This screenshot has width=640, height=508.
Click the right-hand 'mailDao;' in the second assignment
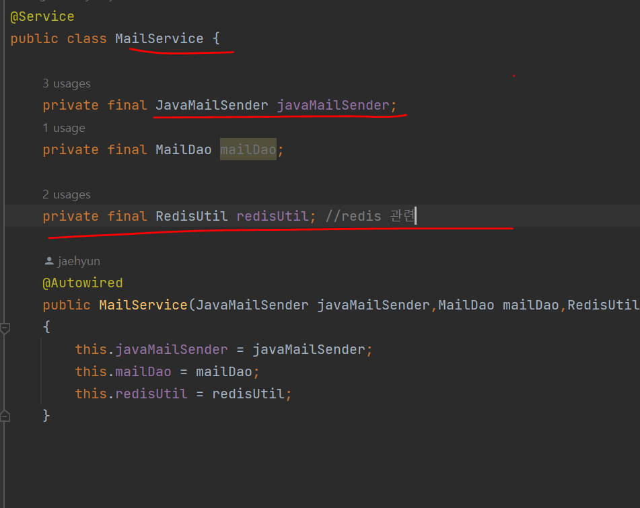tap(227, 371)
